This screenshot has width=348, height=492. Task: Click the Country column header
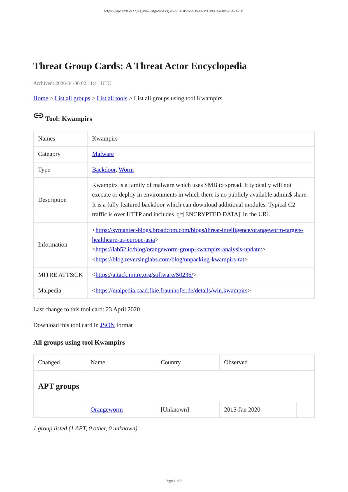[171, 362]
